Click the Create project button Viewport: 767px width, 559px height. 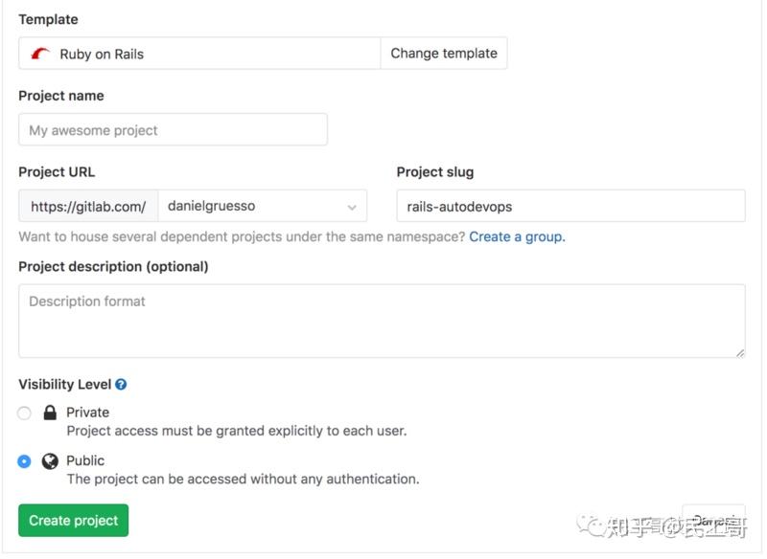pyautogui.click(x=73, y=520)
